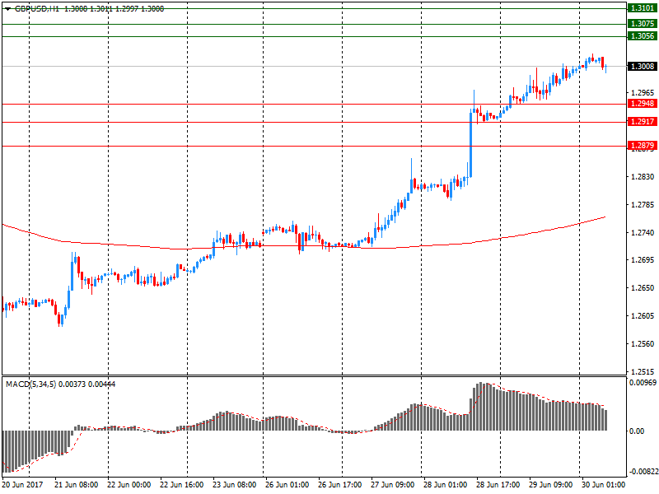Click the 28 Jun 17:00 time label
The image size is (659, 494).
pos(498,484)
